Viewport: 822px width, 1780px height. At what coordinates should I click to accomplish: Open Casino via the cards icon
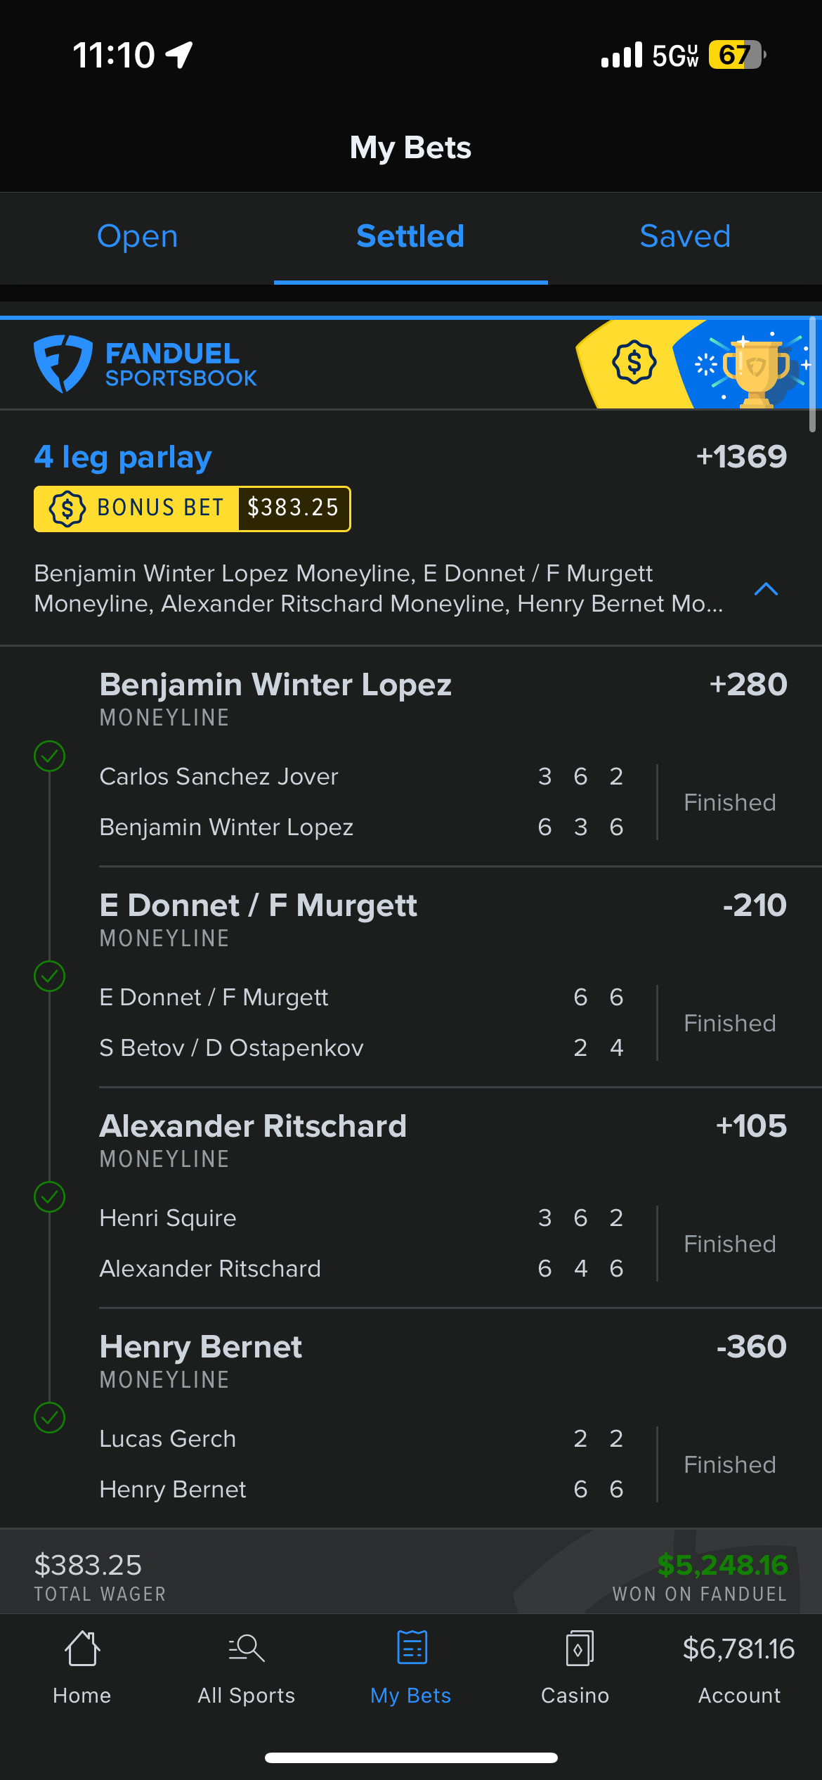click(x=578, y=1648)
